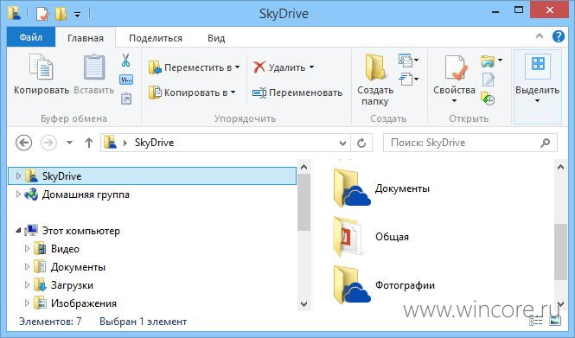Click the Select (Выделить) grid icon
Image resolution: width=575 pixels, height=338 pixels.
click(538, 65)
